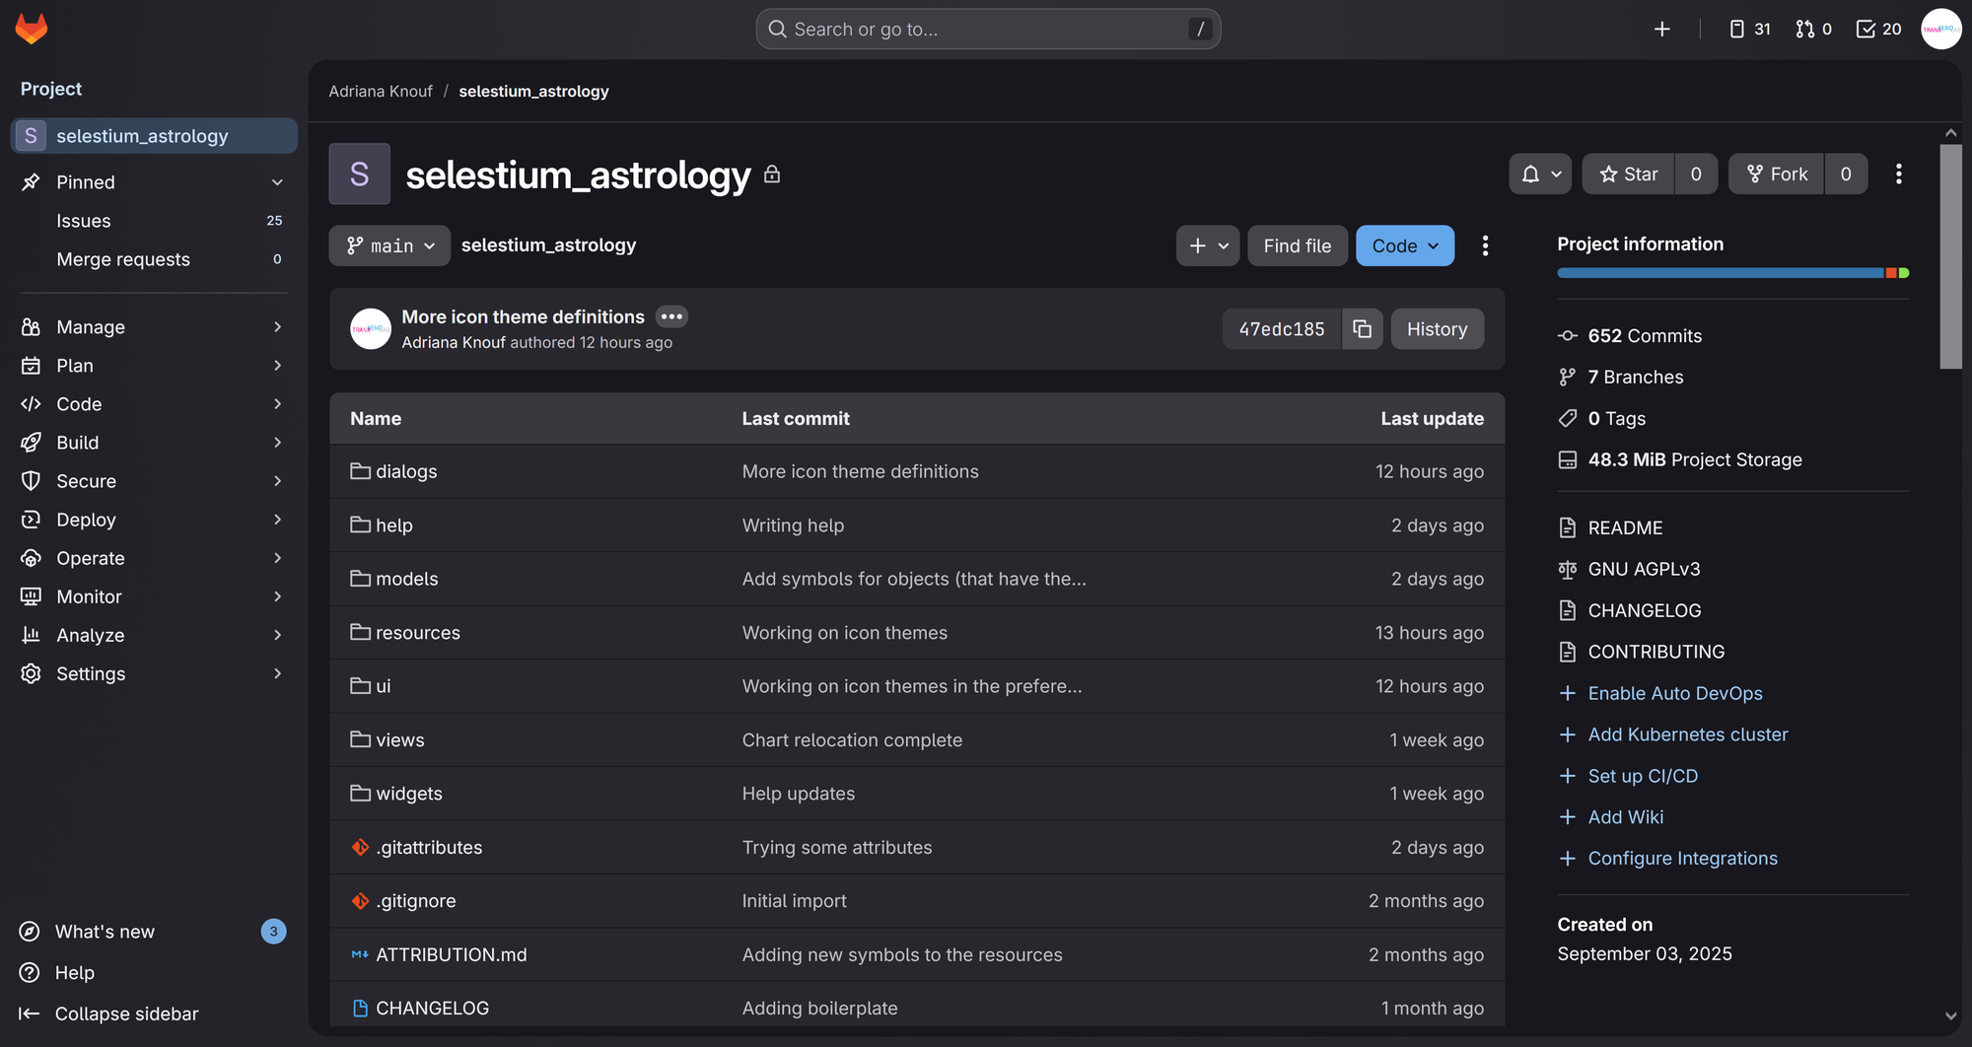The width and height of the screenshot is (1972, 1047).
Task: Expand the commit message ellipsis
Action: (x=671, y=316)
